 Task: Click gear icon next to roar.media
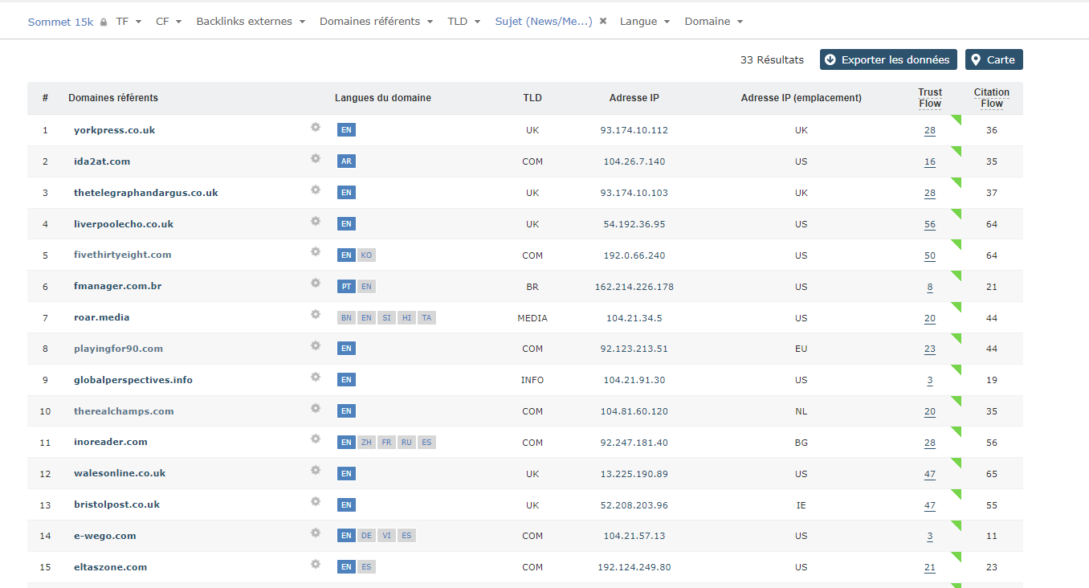tap(316, 315)
